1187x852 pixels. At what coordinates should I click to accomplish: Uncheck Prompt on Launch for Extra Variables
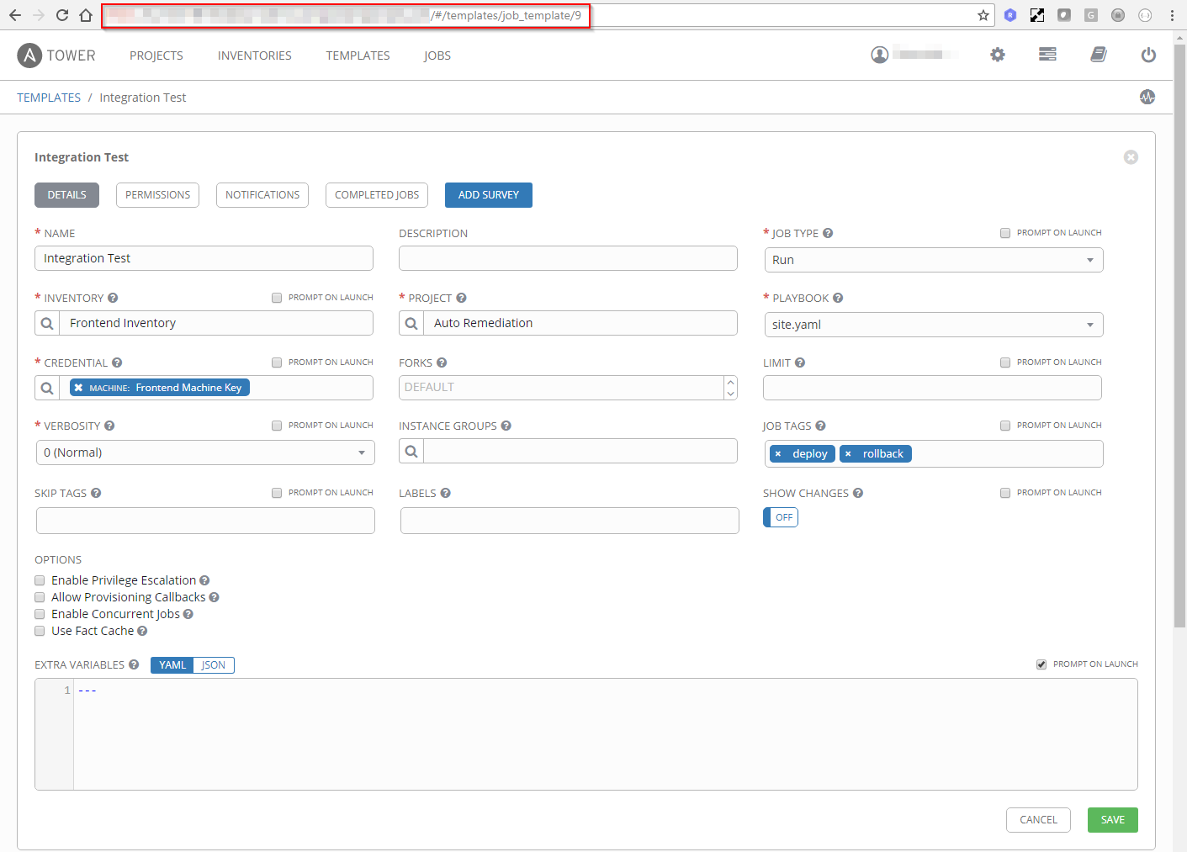(1041, 664)
